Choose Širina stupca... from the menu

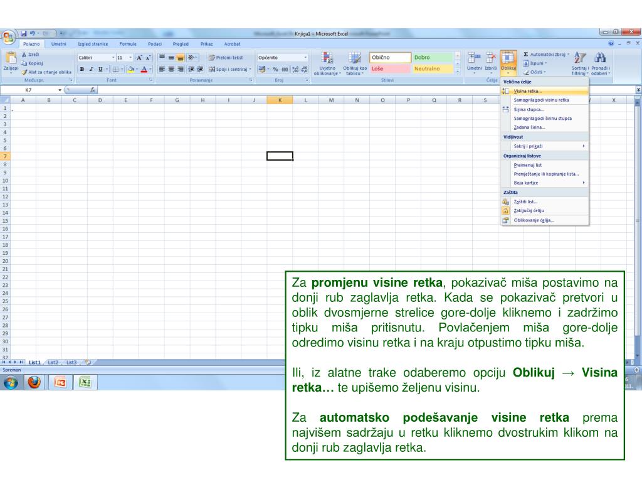click(545, 109)
